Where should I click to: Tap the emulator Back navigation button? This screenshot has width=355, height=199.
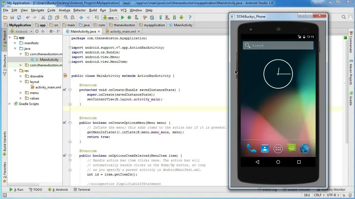(257, 162)
